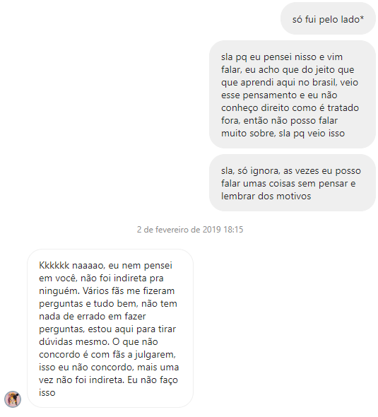Click the text line "lembrar dos motivos"

[266, 196]
